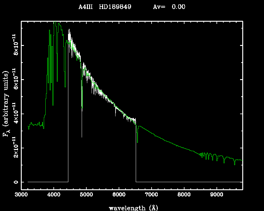Click the 6×10⁻¹¹ y-axis tick label
This screenshot has width=264, height=211.
15,79
